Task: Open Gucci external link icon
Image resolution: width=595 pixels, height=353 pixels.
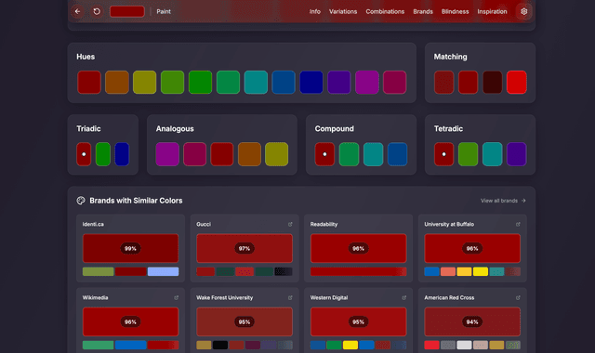Action: tap(290, 224)
